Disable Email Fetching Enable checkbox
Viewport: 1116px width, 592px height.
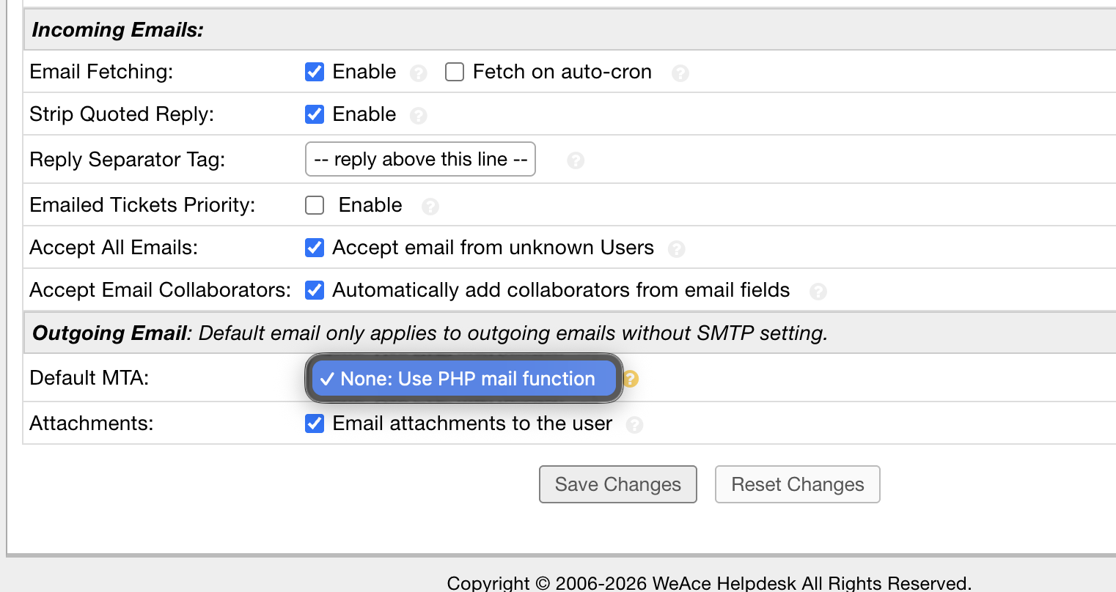tap(315, 72)
